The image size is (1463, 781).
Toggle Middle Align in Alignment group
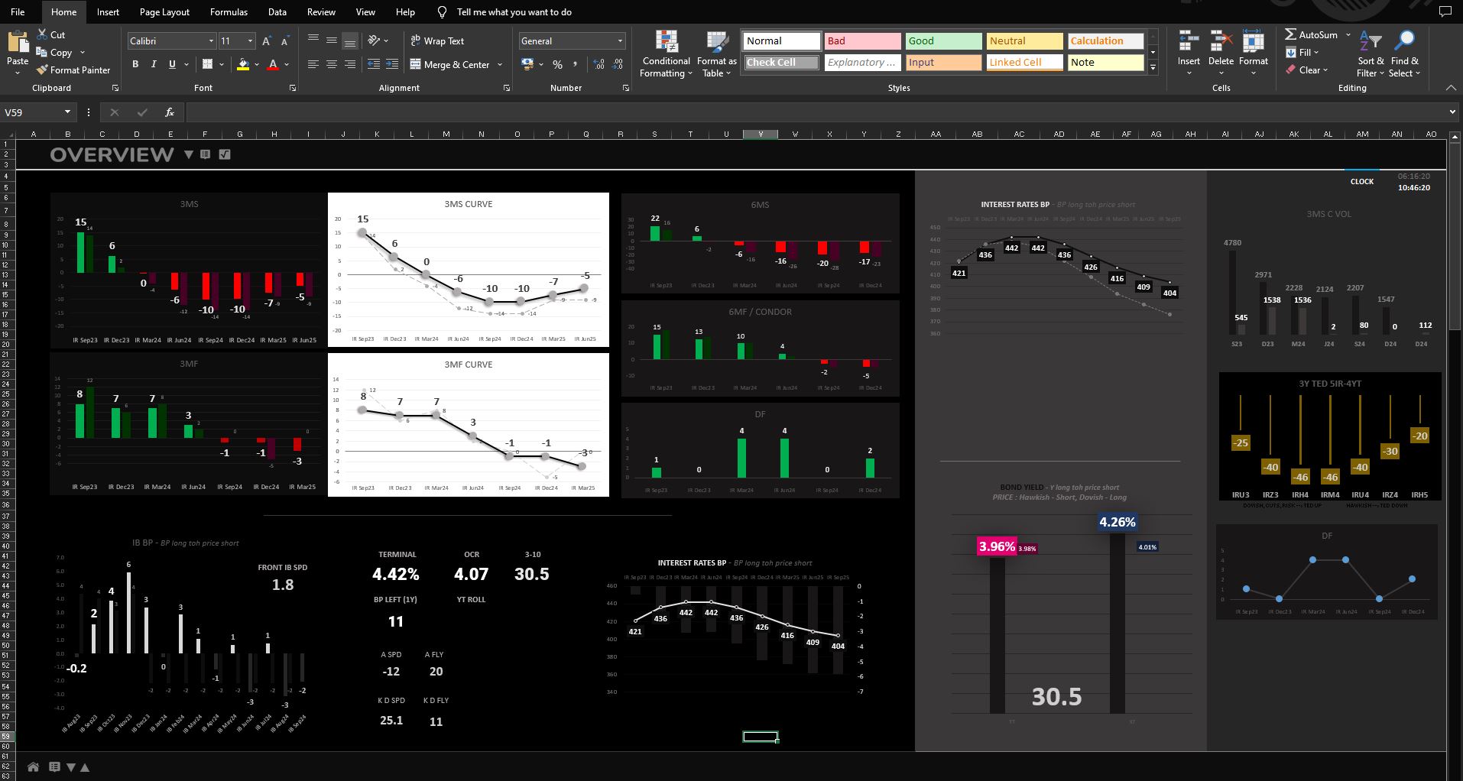click(332, 41)
